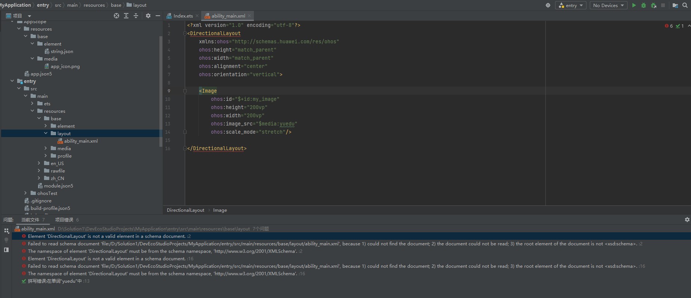Expand all nodes in project tree
This screenshot has width=691, height=298.
coord(126,16)
